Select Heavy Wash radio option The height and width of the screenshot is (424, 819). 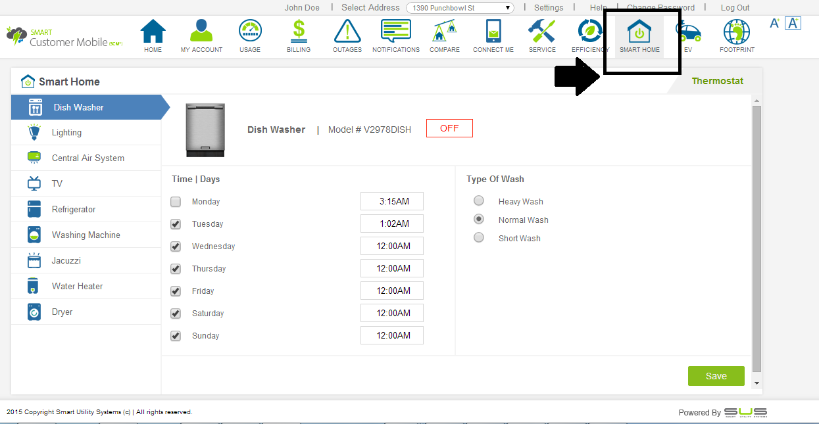[x=479, y=201]
